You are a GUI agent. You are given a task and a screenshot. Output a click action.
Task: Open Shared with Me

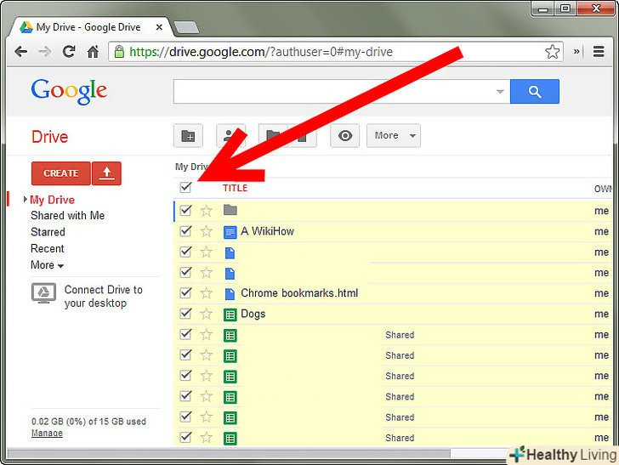tap(67, 216)
